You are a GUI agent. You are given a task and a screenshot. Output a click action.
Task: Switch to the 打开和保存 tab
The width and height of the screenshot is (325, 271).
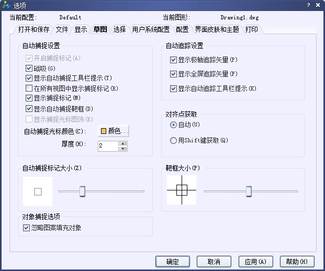pos(33,30)
